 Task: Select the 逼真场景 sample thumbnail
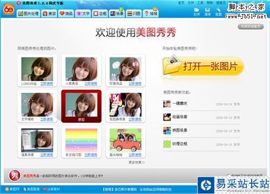pos(37,140)
